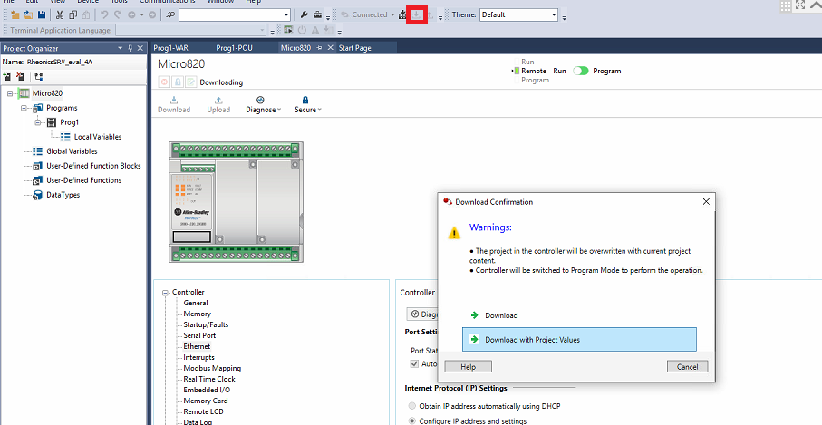822x425 pixels.
Task: Select Modbus Mapping in Controller tree
Action: pyautogui.click(x=212, y=368)
